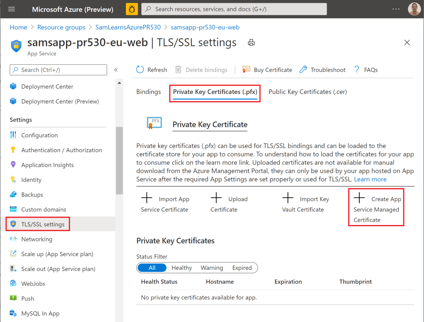
Task: Click the Refresh toolbar icon
Action: coord(140,70)
